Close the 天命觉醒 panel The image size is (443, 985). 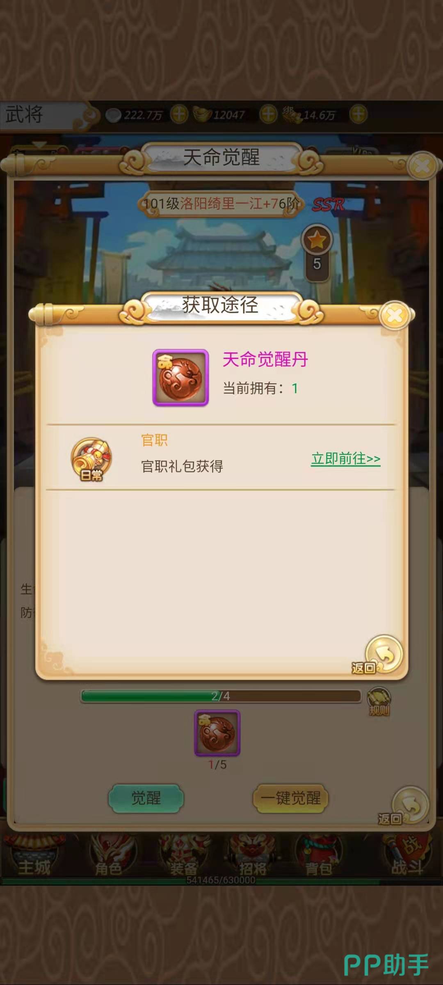[x=422, y=166]
